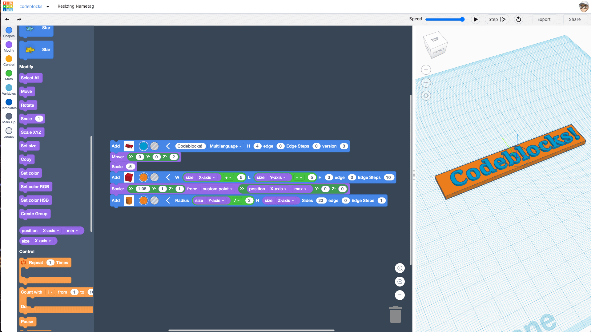Click the redo arrow icon

(19, 19)
